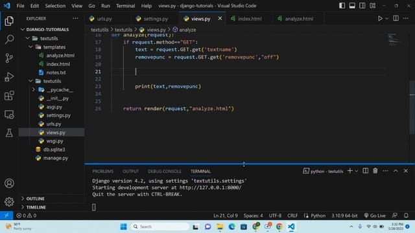Open terminal panel more actions ellipsis
This screenshot has height=233, width=415.
[385, 171]
